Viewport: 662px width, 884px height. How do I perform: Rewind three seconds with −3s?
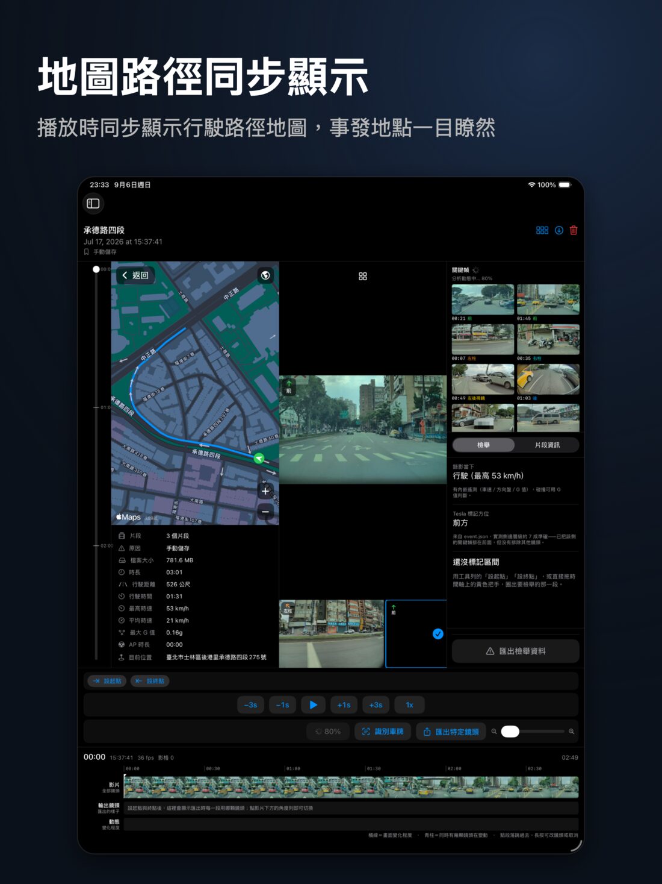click(250, 705)
